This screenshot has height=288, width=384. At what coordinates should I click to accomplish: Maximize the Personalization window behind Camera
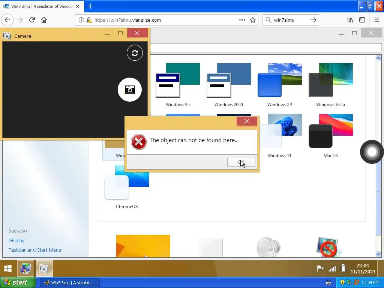[x=354, y=33]
